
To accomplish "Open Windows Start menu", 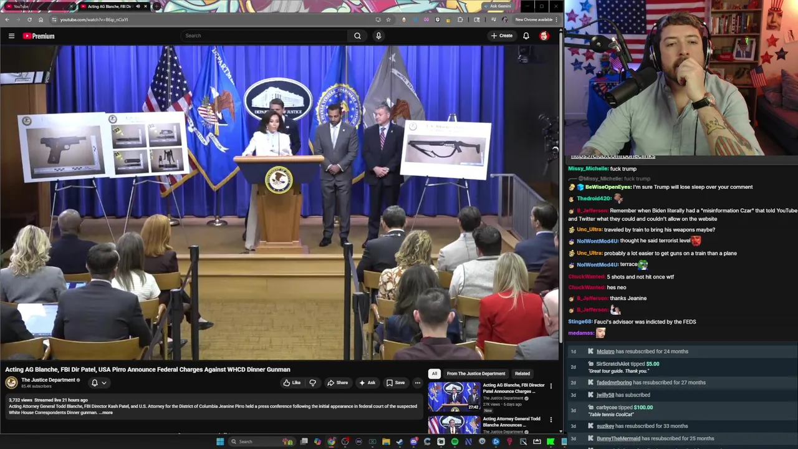I will click(x=220, y=442).
